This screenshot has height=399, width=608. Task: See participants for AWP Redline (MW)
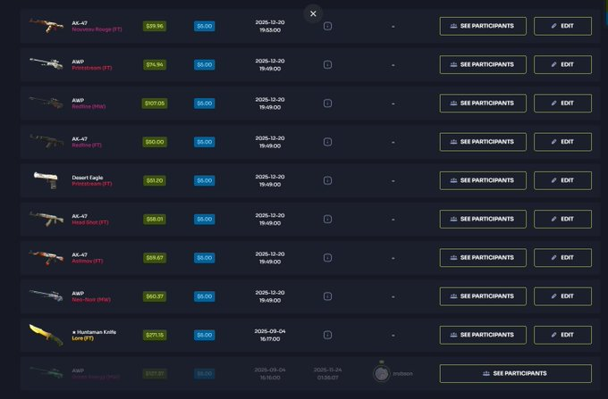pos(483,104)
